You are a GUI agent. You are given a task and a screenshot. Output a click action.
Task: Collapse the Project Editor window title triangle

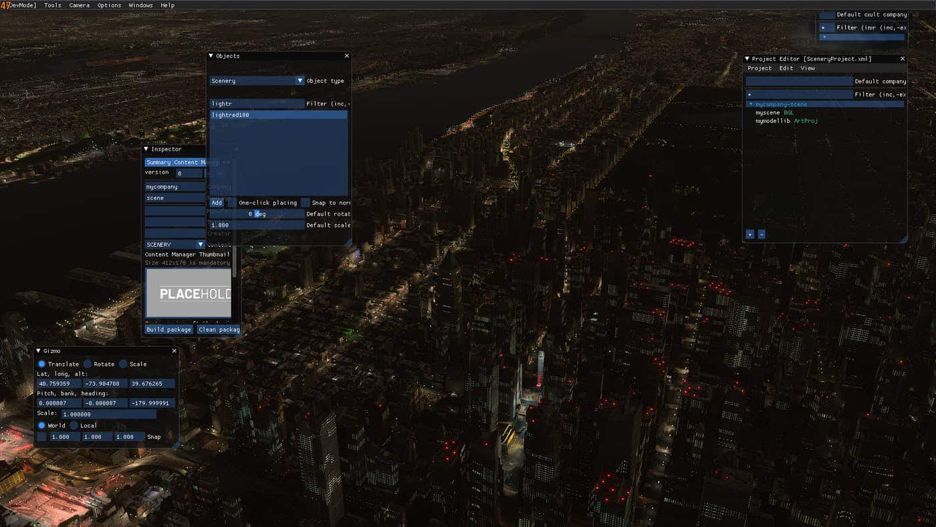point(747,59)
